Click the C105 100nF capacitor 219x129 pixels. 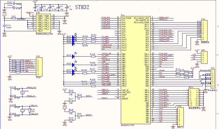(x=14, y=4)
